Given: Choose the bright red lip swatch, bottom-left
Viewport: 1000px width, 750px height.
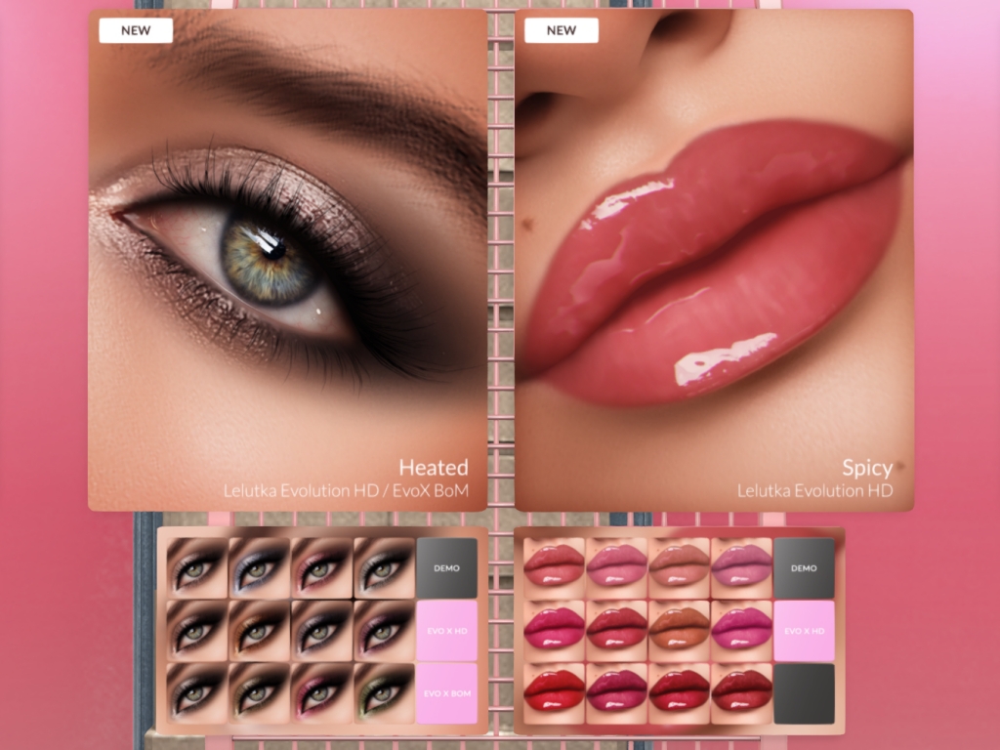Looking at the screenshot, I should pos(554,692).
